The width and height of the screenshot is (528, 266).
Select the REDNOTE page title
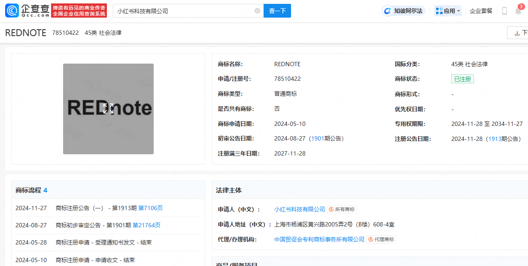tap(26, 33)
